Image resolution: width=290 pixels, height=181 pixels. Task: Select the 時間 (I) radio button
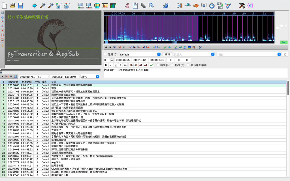pos(158,65)
